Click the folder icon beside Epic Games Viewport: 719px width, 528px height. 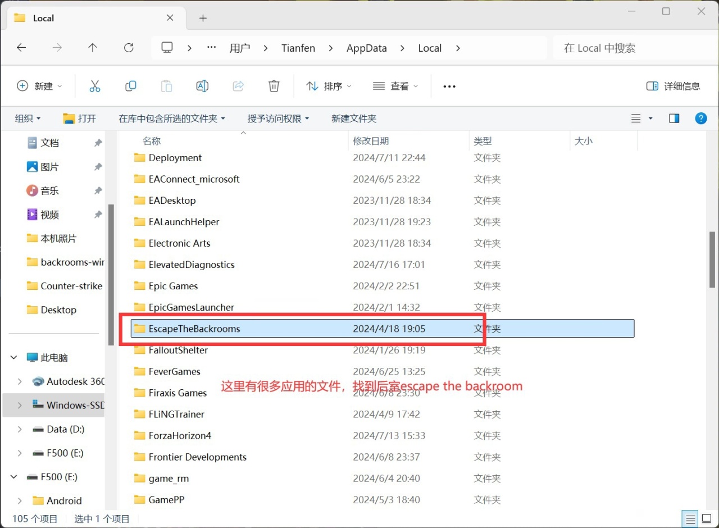pyautogui.click(x=139, y=286)
